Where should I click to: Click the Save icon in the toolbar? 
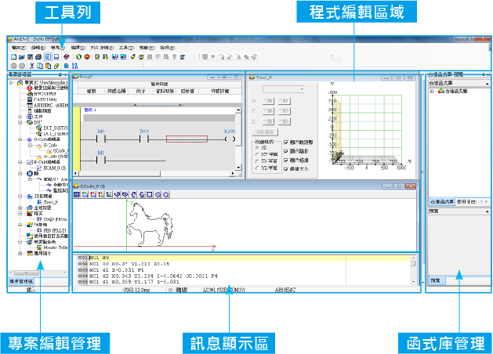(x=30, y=57)
